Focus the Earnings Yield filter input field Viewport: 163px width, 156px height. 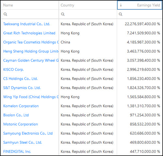140,14
